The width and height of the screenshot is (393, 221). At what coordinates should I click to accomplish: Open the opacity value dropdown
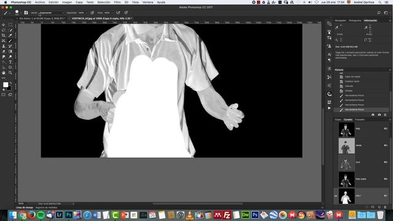click(87, 12)
